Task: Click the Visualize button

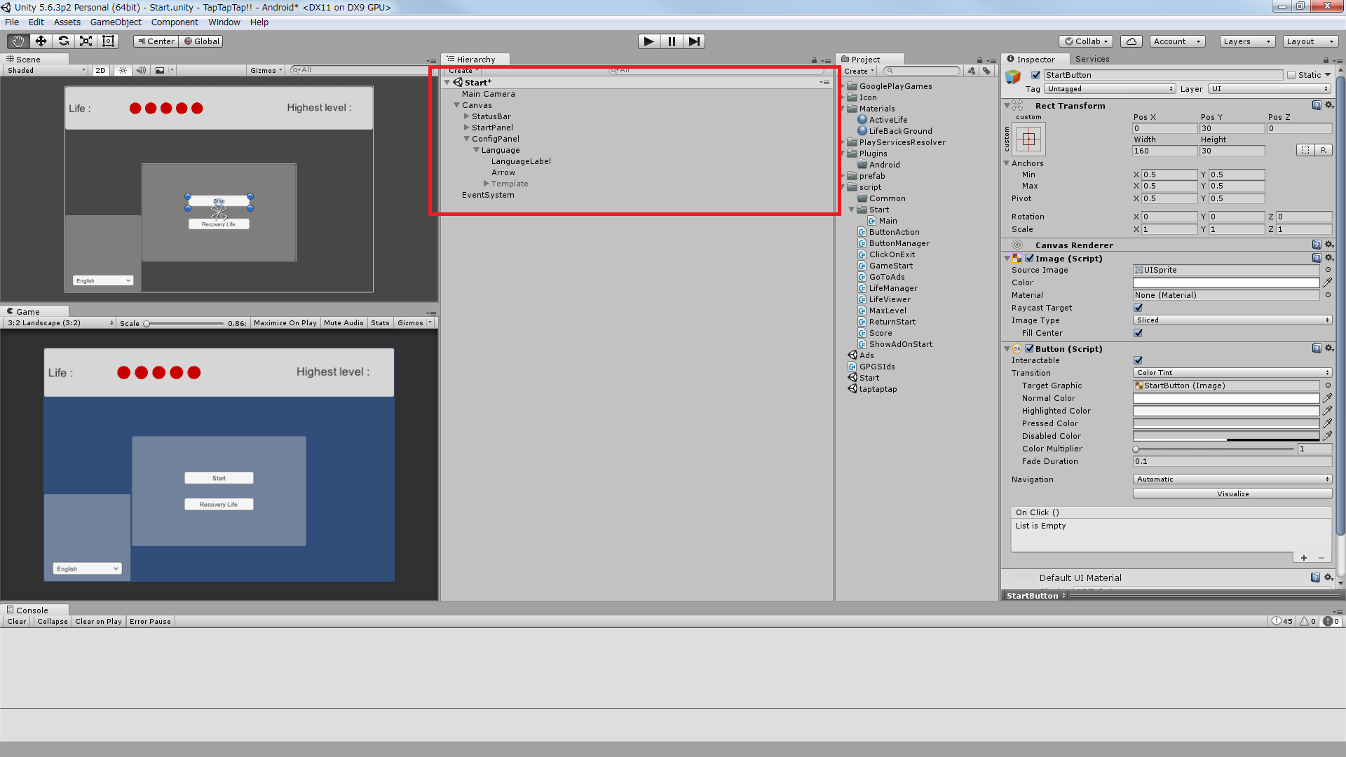Action: pos(1232,493)
